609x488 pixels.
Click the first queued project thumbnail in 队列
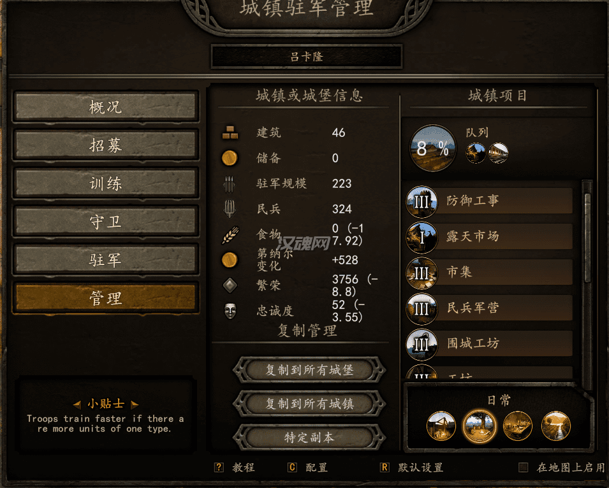[476, 153]
